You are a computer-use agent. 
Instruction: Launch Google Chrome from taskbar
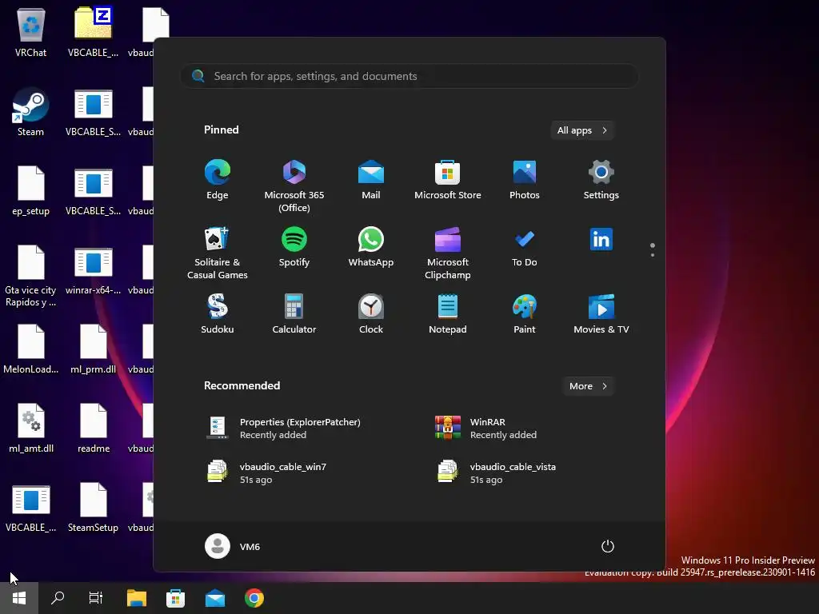[254, 598]
